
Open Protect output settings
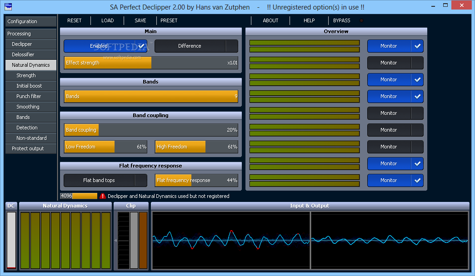click(31, 148)
